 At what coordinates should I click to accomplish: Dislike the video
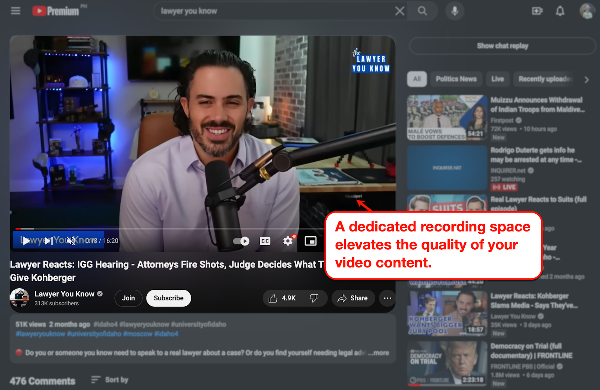pyautogui.click(x=314, y=298)
